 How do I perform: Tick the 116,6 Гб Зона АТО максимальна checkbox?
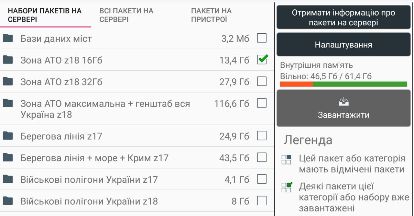262,103
